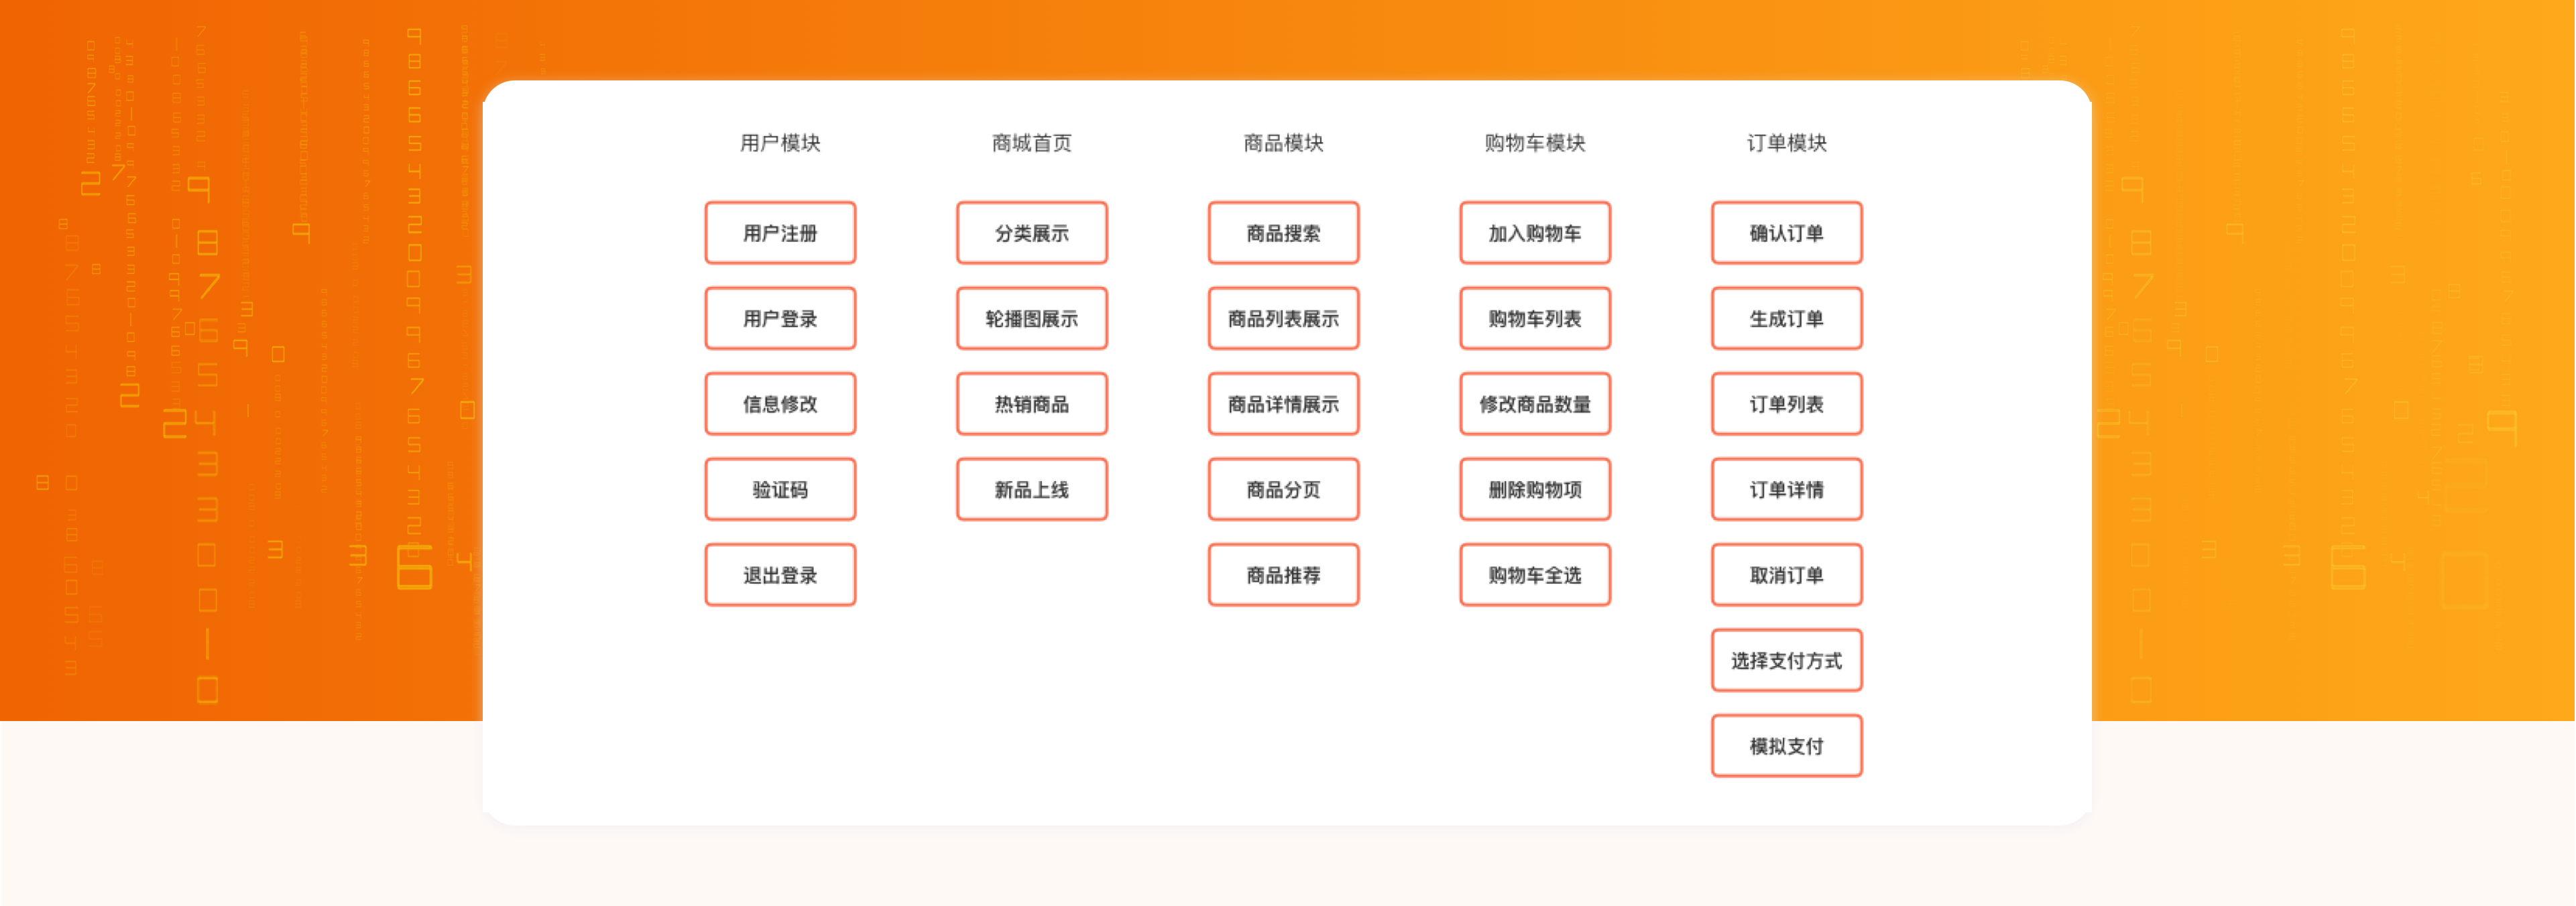The height and width of the screenshot is (906, 2576).
Task: Open the 热销商品 item
Action: pyautogui.click(x=1032, y=404)
